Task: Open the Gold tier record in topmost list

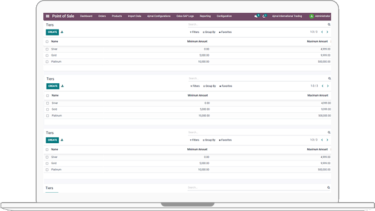Action: pos(54,56)
